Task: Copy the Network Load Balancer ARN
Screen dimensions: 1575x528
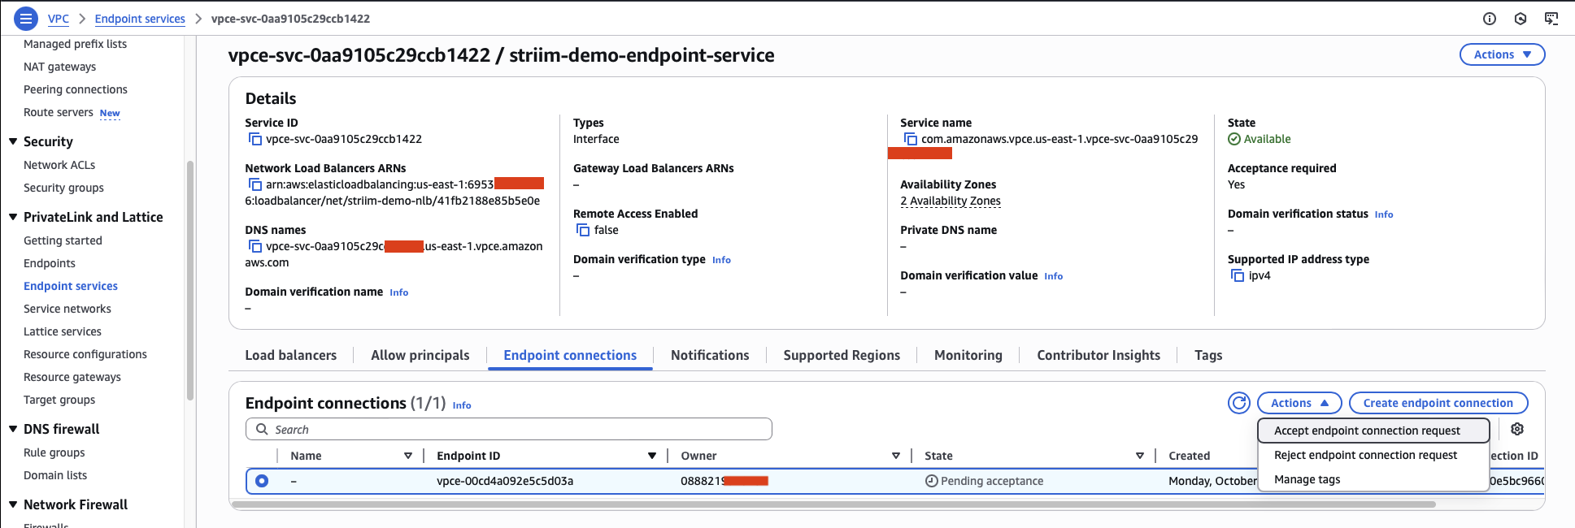Action: point(255,184)
